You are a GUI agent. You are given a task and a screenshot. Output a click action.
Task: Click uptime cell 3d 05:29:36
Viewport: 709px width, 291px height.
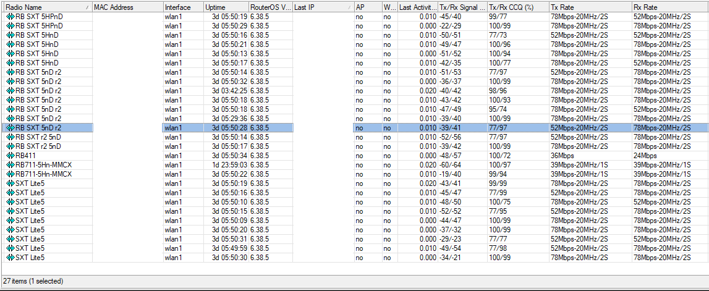click(x=229, y=119)
